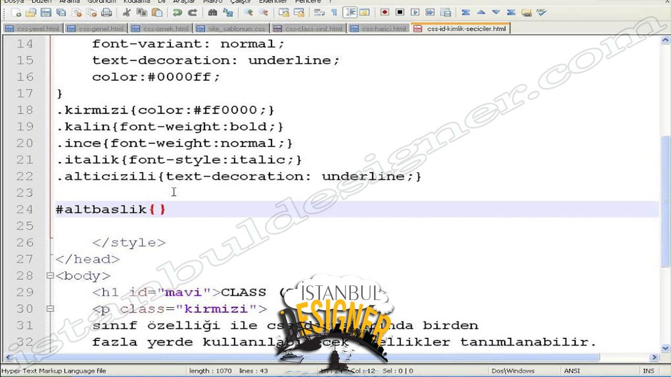
Task: Open the Eklentiler menu
Action: tap(273, 2)
